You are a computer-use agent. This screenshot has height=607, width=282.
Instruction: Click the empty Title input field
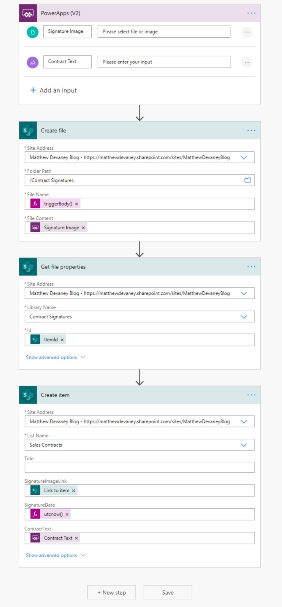[x=139, y=467]
